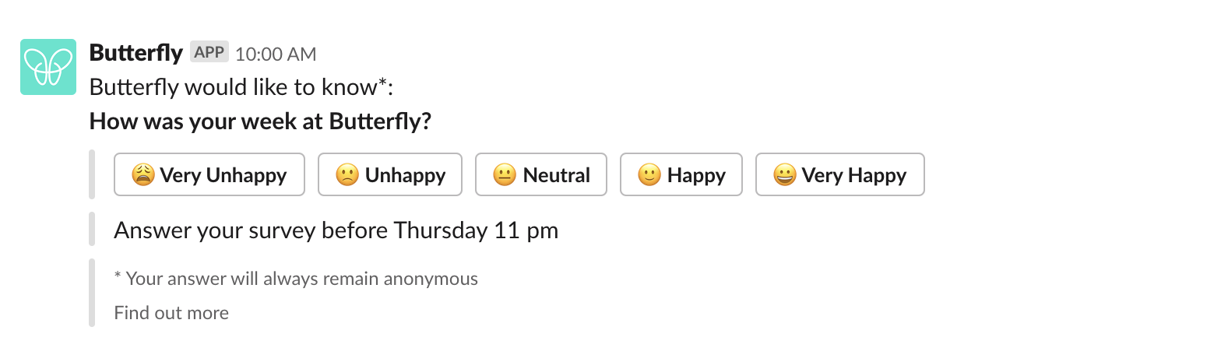The image size is (1221, 355).
Task: Click the anonymous answer footnote text
Action: coord(296,278)
